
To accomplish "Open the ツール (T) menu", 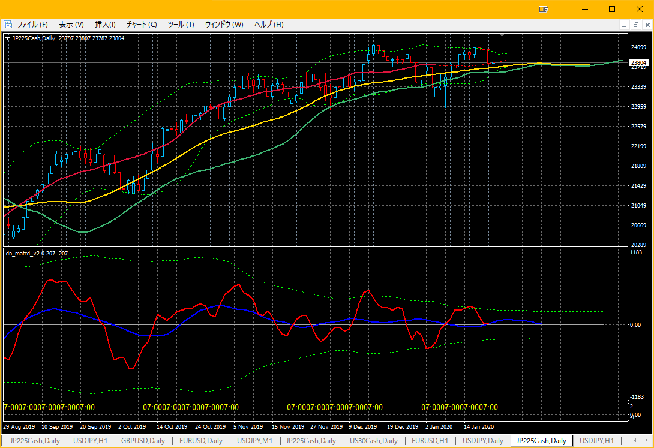I will coord(181,25).
